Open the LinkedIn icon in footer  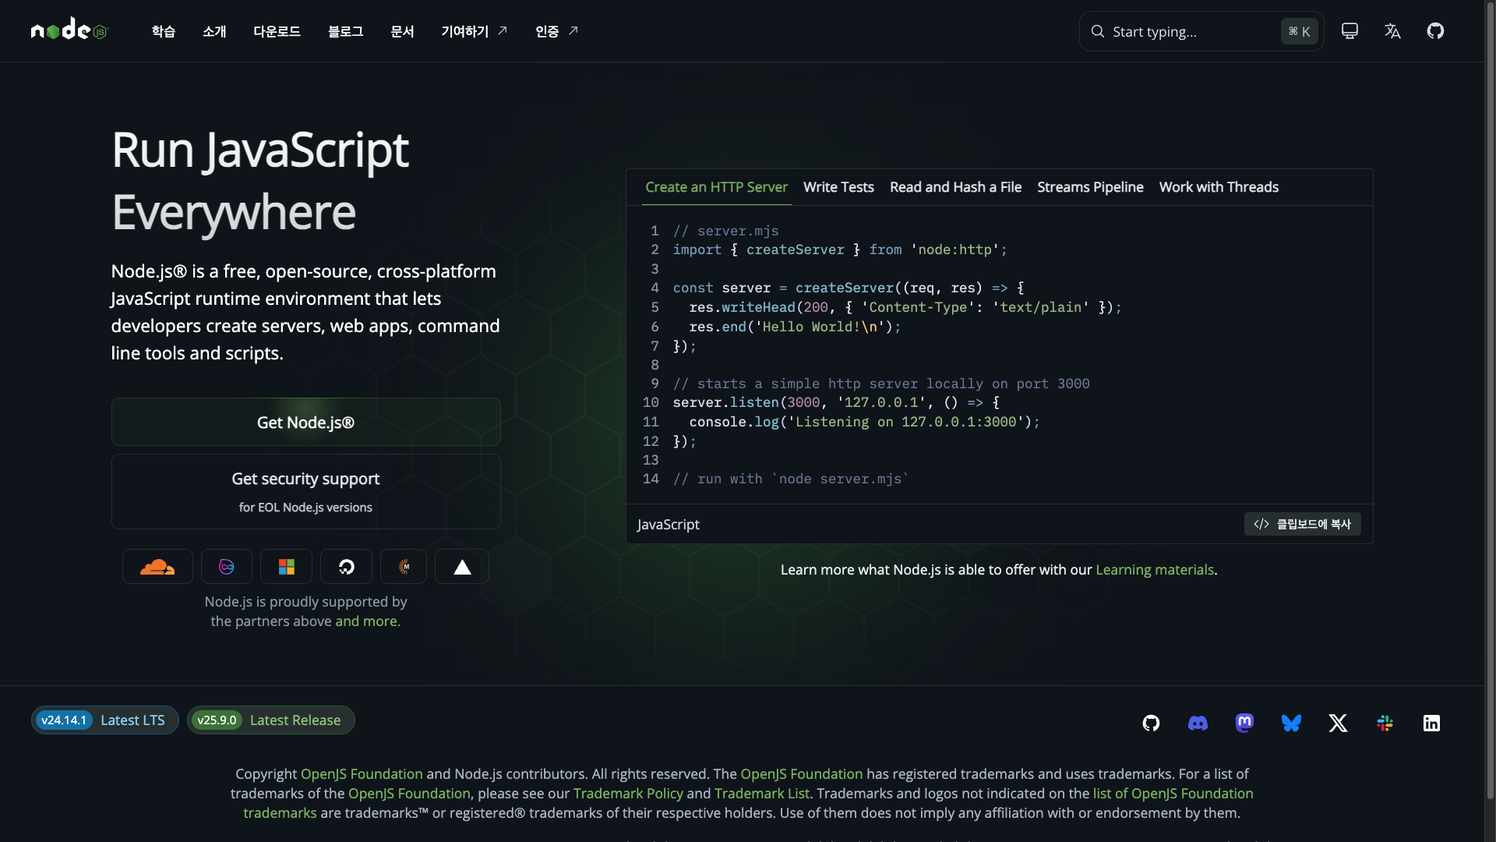pyautogui.click(x=1431, y=723)
